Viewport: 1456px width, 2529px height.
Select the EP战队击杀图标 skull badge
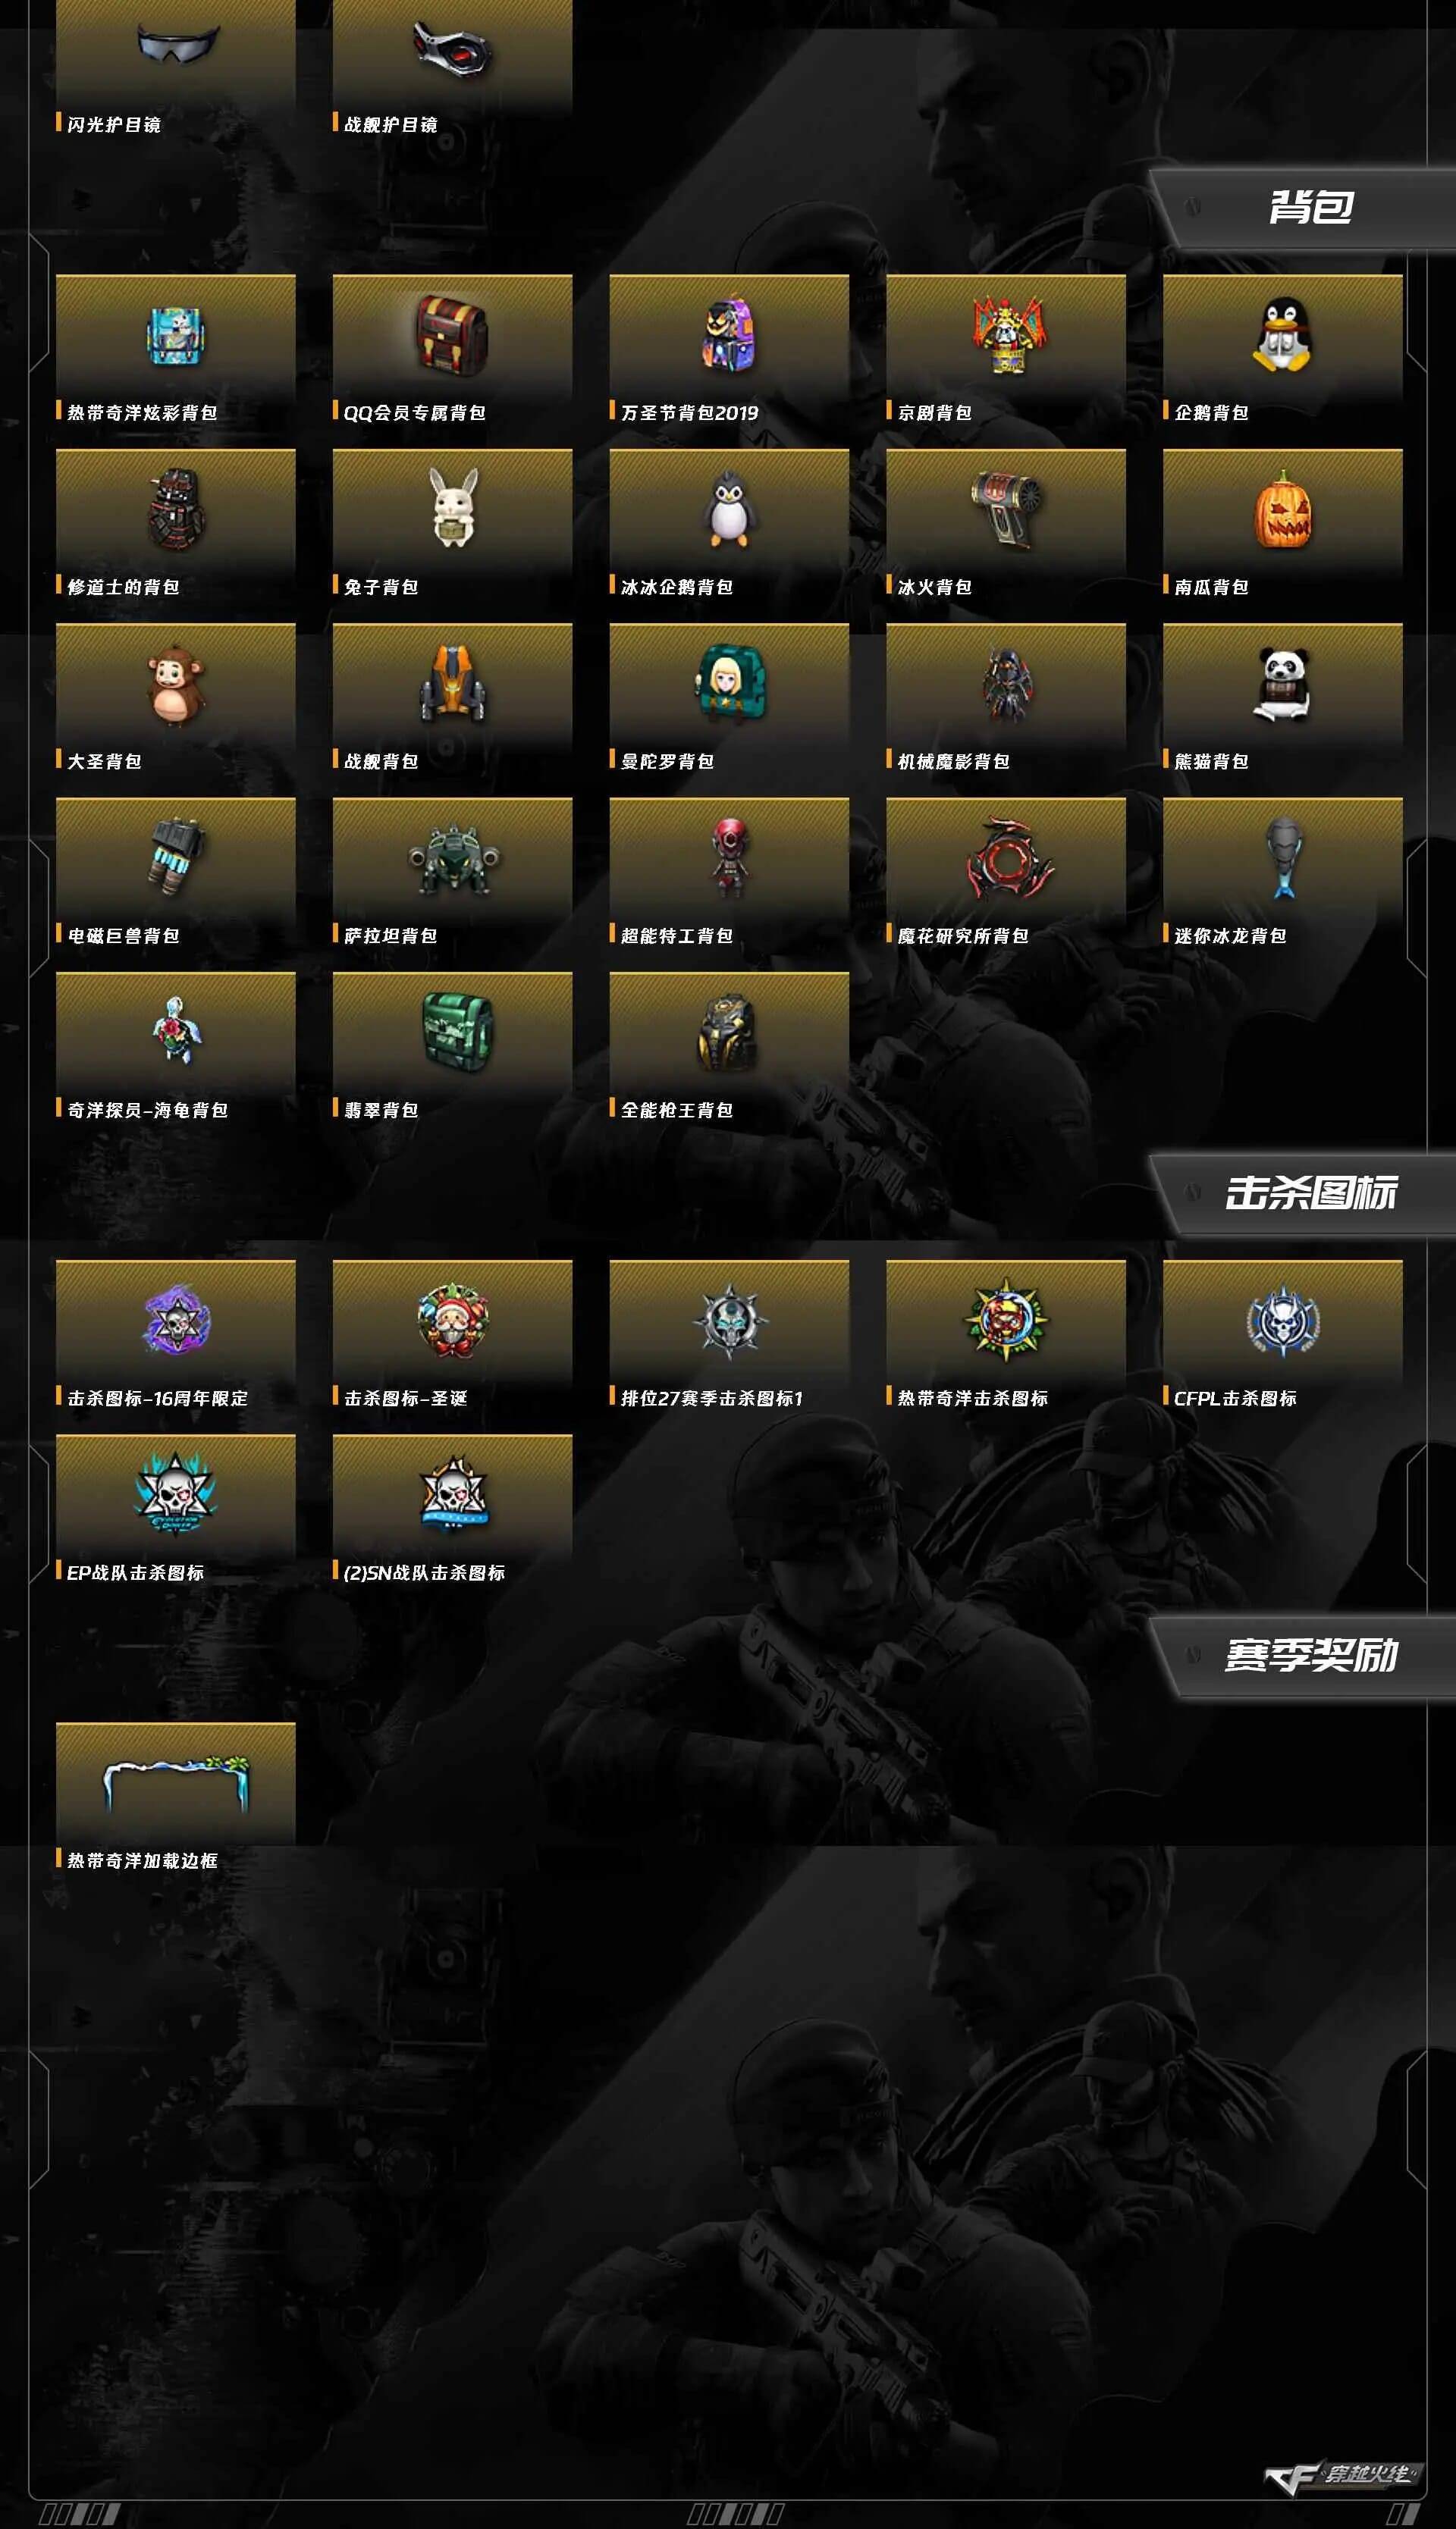tap(176, 1496)
